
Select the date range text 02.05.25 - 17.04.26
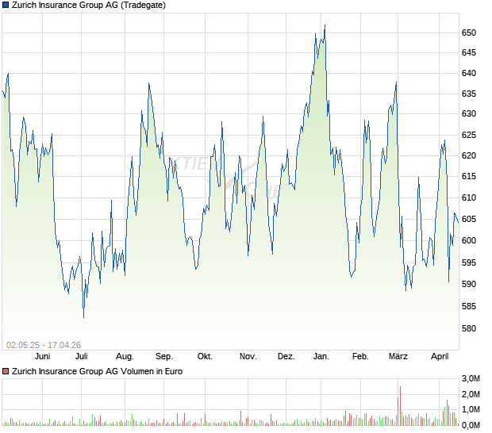43,345
